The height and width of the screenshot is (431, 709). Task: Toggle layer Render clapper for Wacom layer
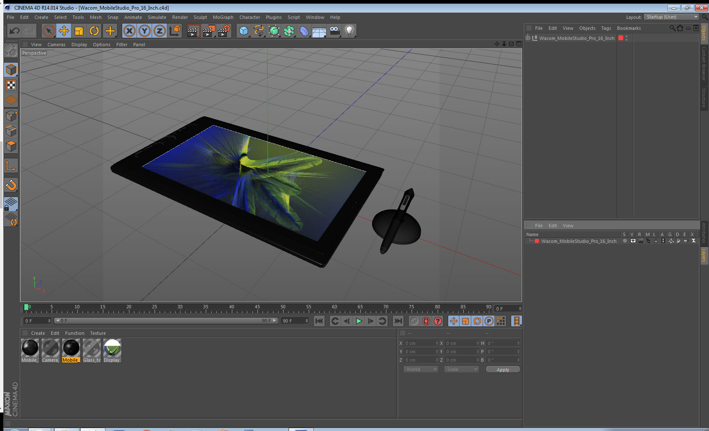[641, 241]
